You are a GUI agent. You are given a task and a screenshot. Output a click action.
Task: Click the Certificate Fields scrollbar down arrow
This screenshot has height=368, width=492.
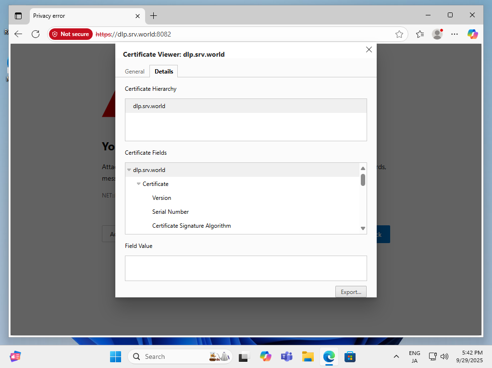click(x=363, y=229)
